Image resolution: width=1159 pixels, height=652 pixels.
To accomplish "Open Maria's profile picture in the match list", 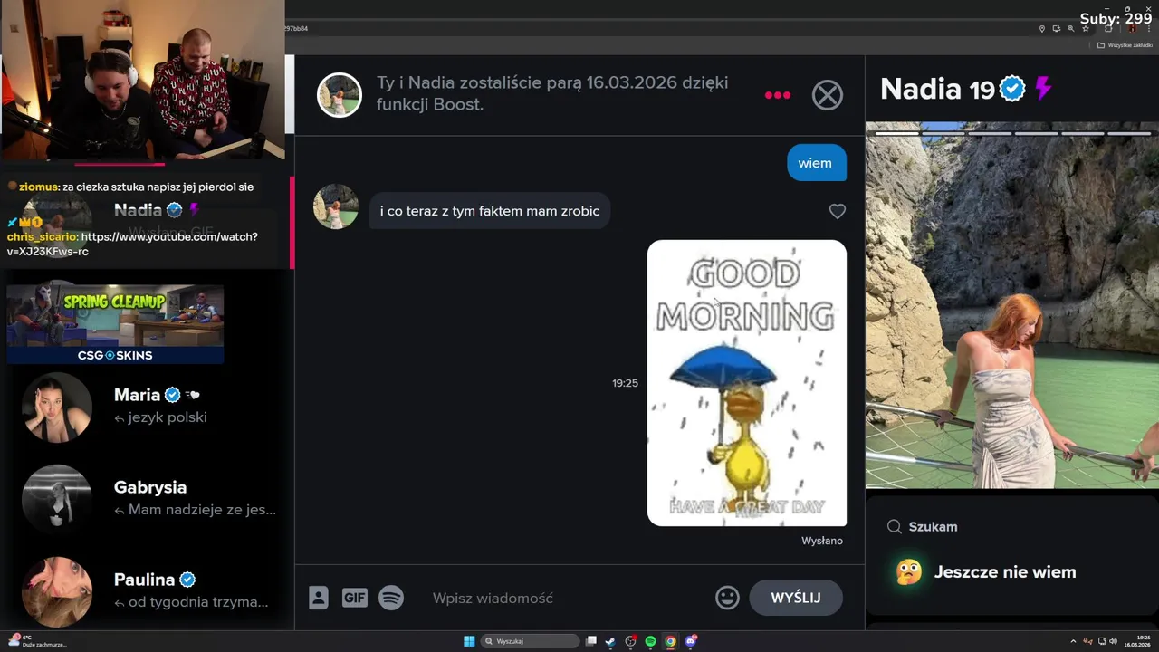I will pos(57,407).
